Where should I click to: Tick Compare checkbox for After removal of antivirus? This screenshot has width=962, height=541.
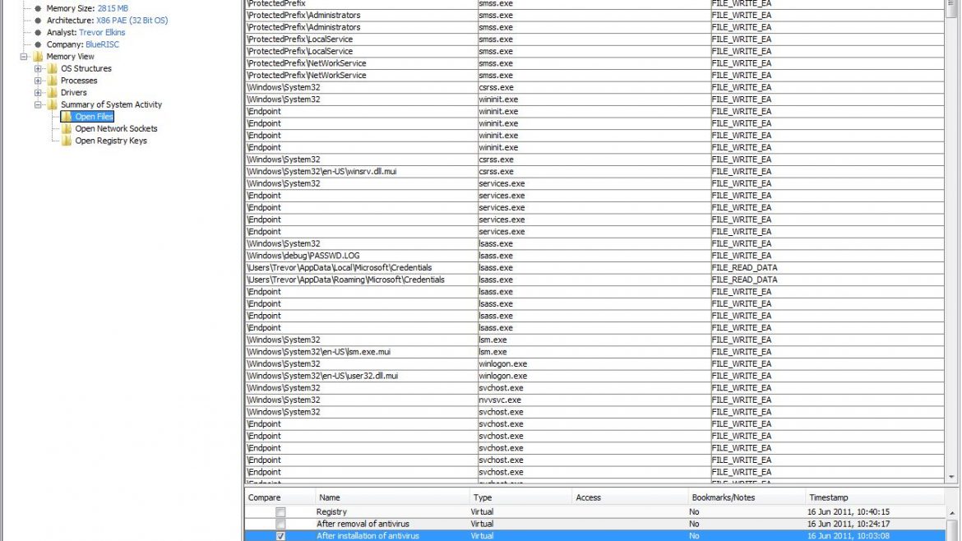[280, 524]
